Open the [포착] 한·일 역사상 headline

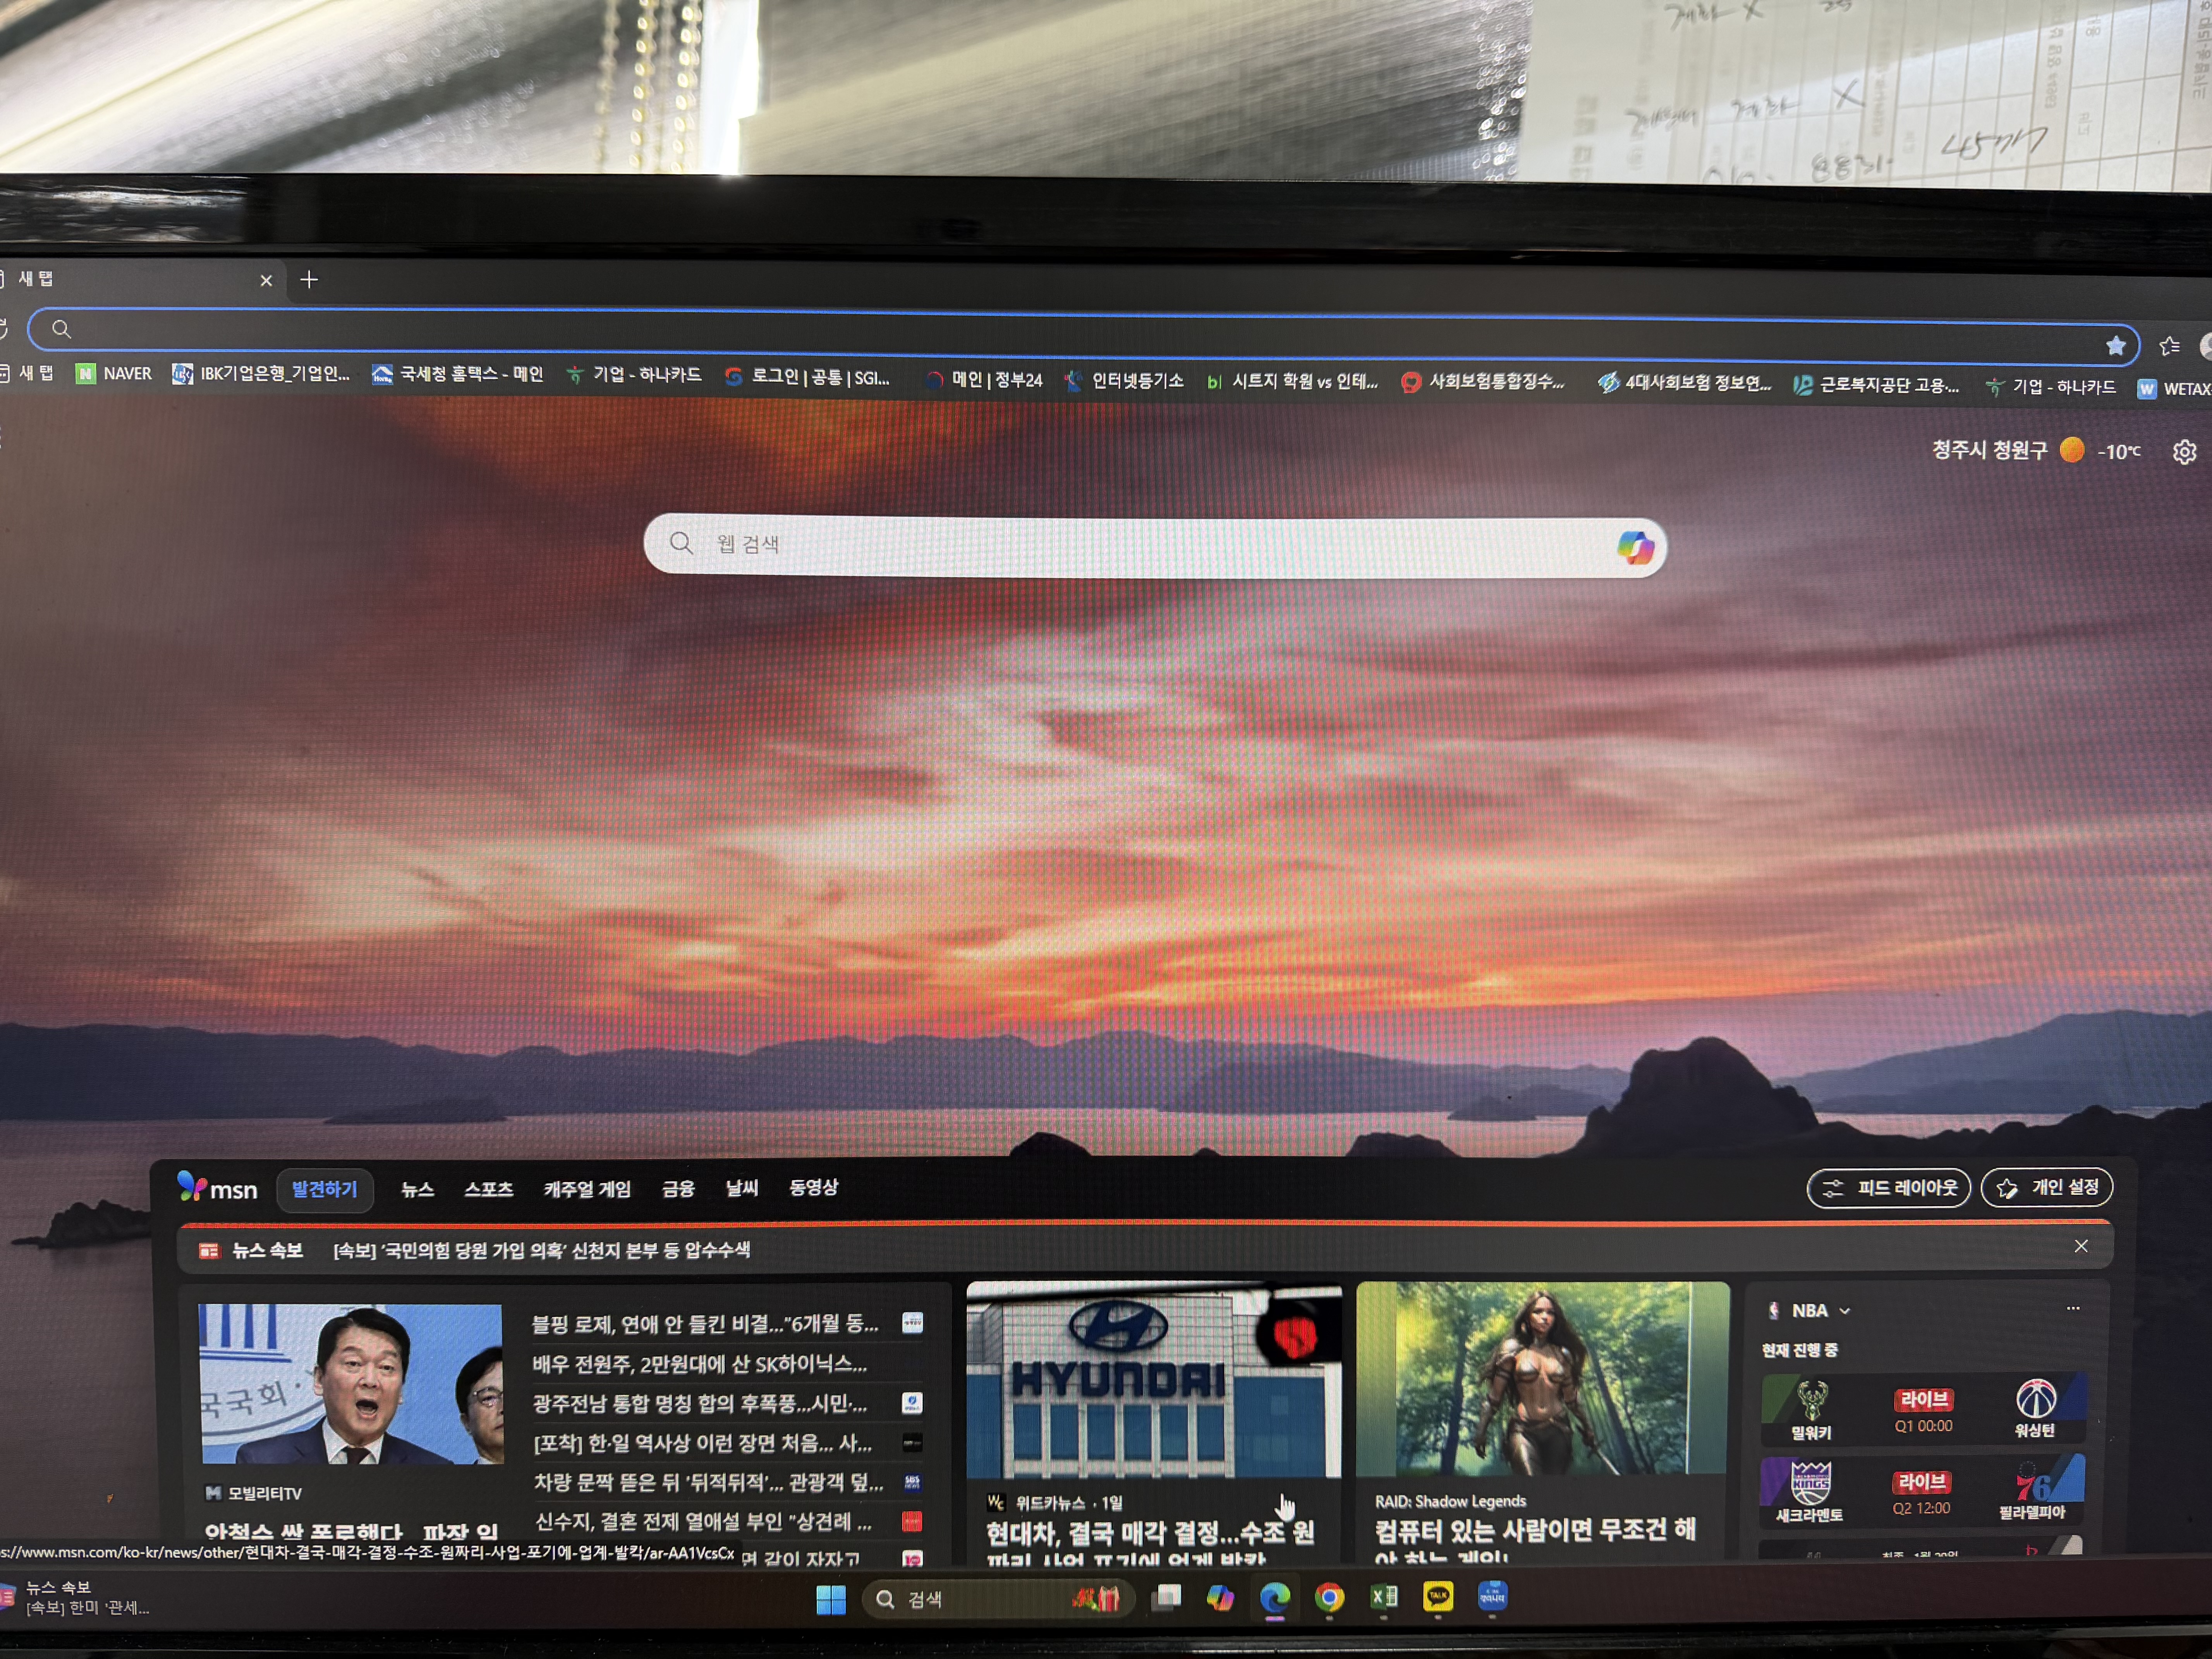tap(702, 1443)
